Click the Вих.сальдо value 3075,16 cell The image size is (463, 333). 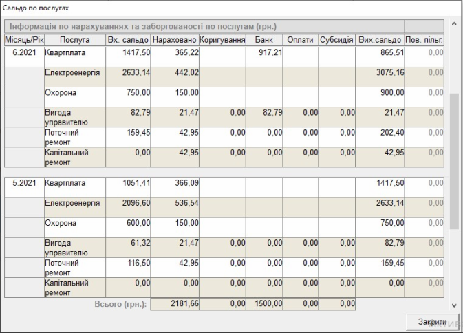coord(380,72)
